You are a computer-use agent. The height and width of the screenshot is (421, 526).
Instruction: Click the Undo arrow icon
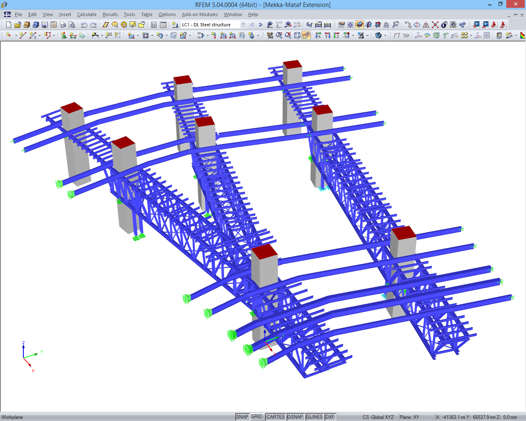84,25
